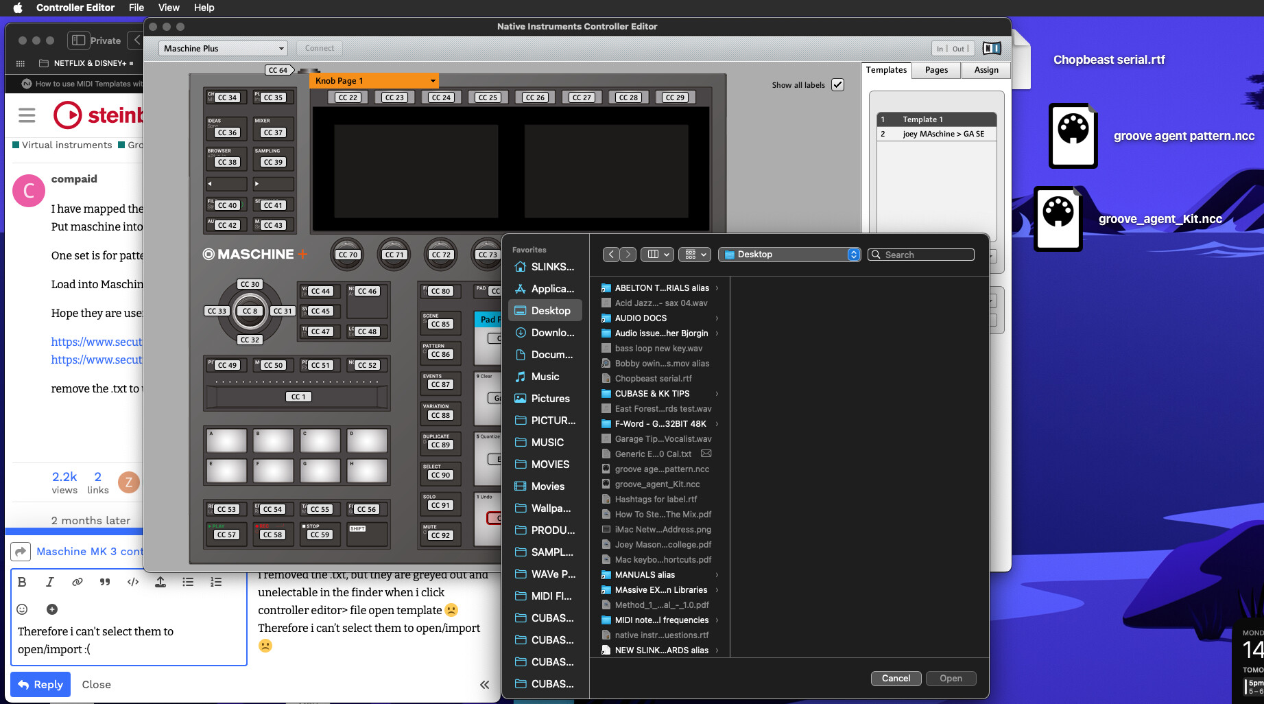Click the Native Instruments logo icon
This screenshot has width=1264, height=704.
992,48
